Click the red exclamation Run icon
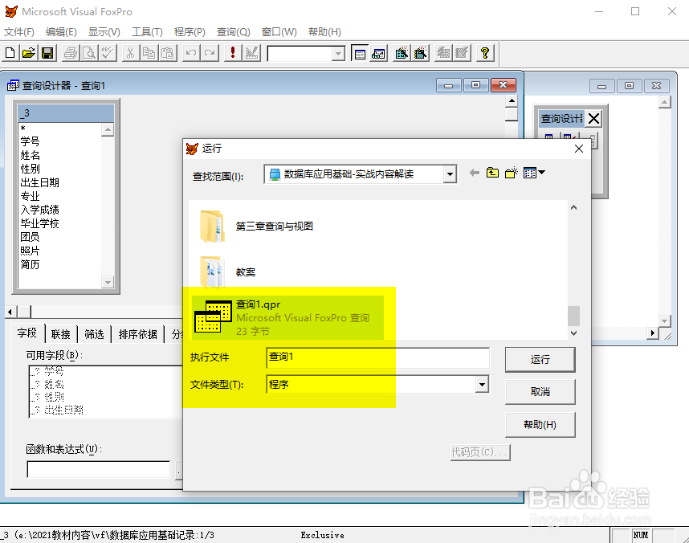 coord(233,53)
